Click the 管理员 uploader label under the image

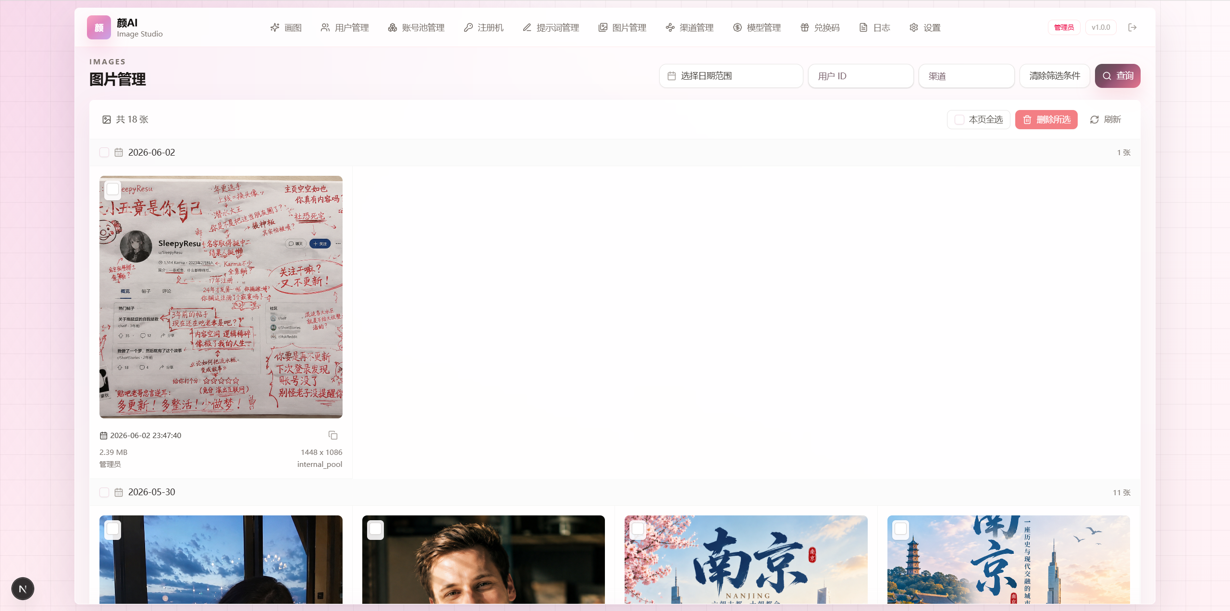(x=110, y=464)
